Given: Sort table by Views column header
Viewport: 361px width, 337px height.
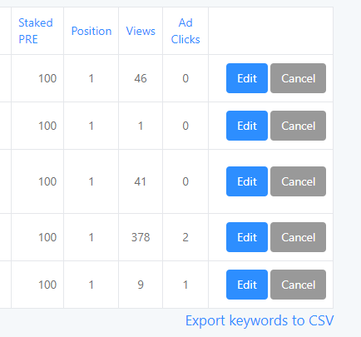Looking at the screenshot, I should coord(141,31).
